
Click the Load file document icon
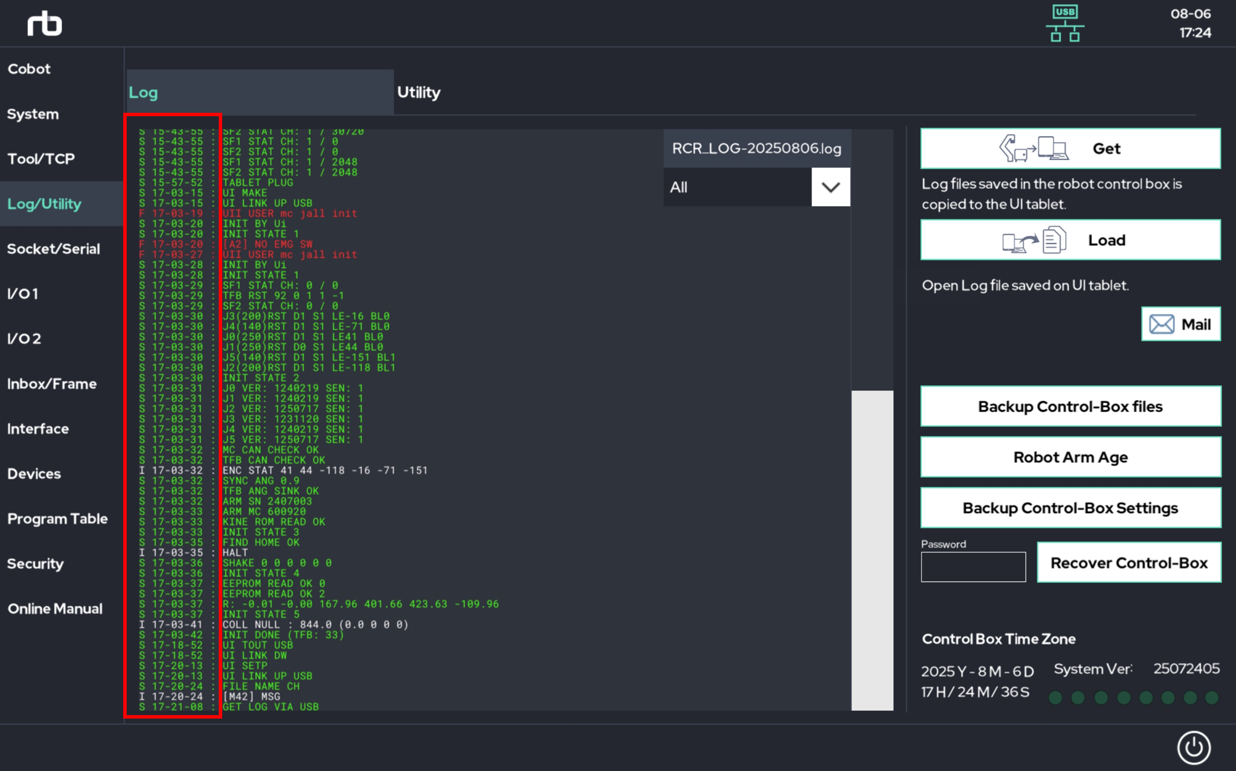1034,240
